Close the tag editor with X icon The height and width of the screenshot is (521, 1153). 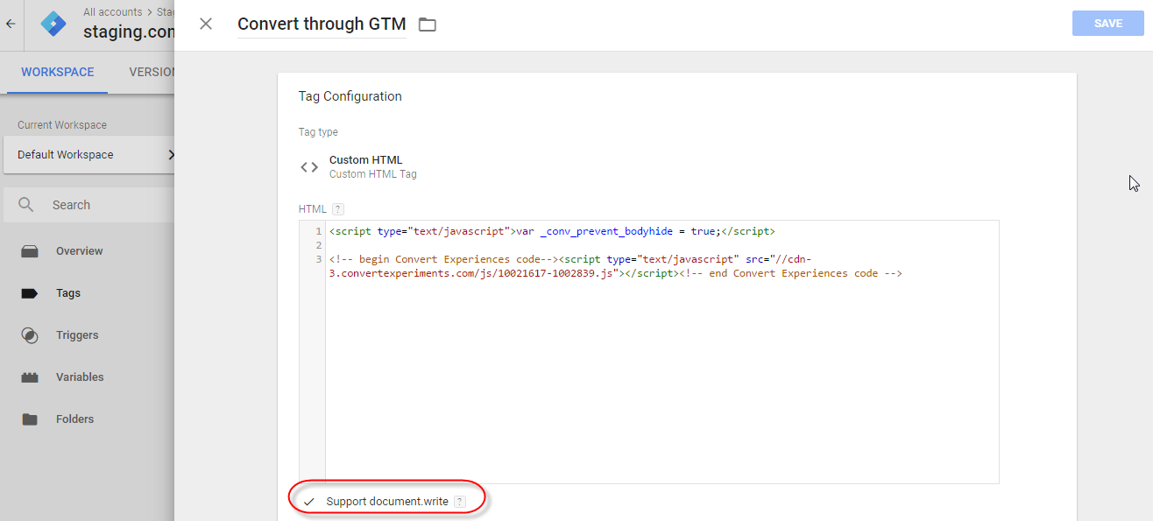coord(206,24)
